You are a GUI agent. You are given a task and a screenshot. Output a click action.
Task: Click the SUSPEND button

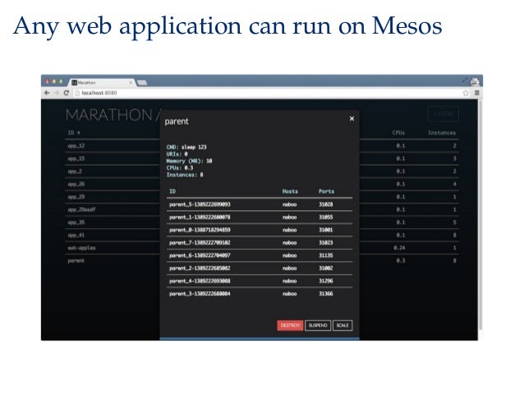(318, 325)
